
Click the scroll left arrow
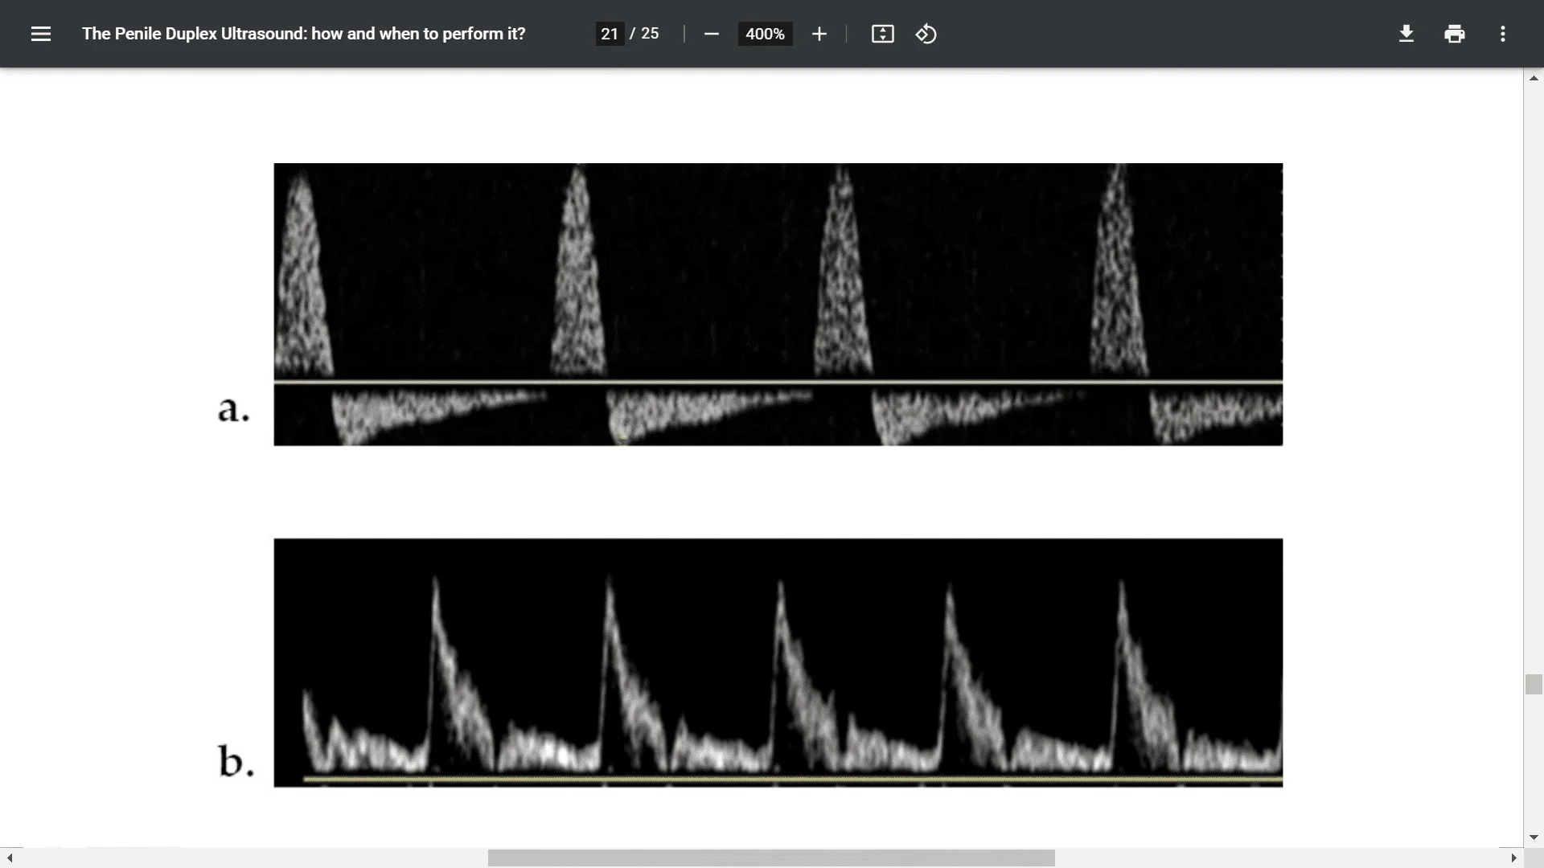pos(10,858)
